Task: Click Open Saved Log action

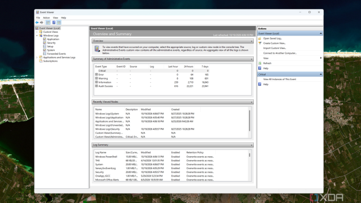Action: (x=272, y=38)
